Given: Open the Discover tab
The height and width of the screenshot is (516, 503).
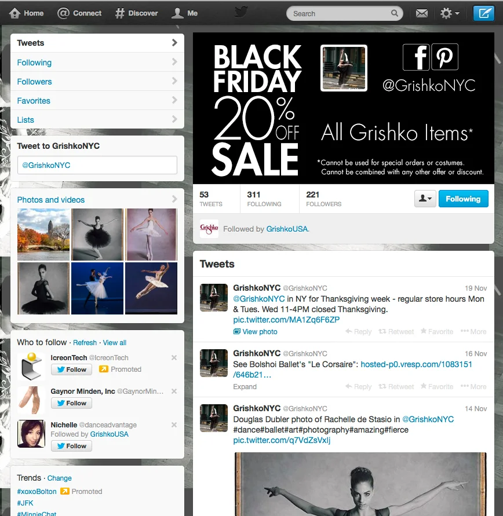Looking at the screenshot, I should click(137, 13).
